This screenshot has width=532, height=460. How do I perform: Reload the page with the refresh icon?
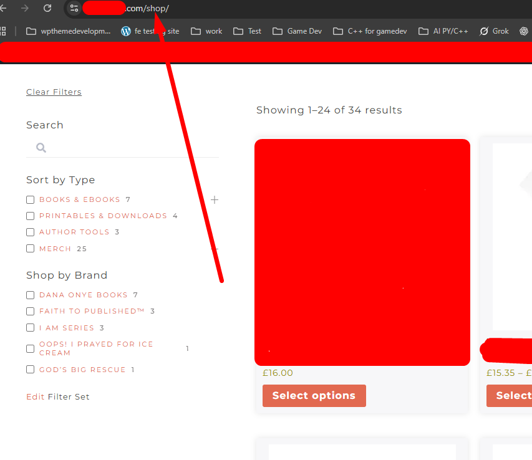pyautogui.click(x=47, y=8)
